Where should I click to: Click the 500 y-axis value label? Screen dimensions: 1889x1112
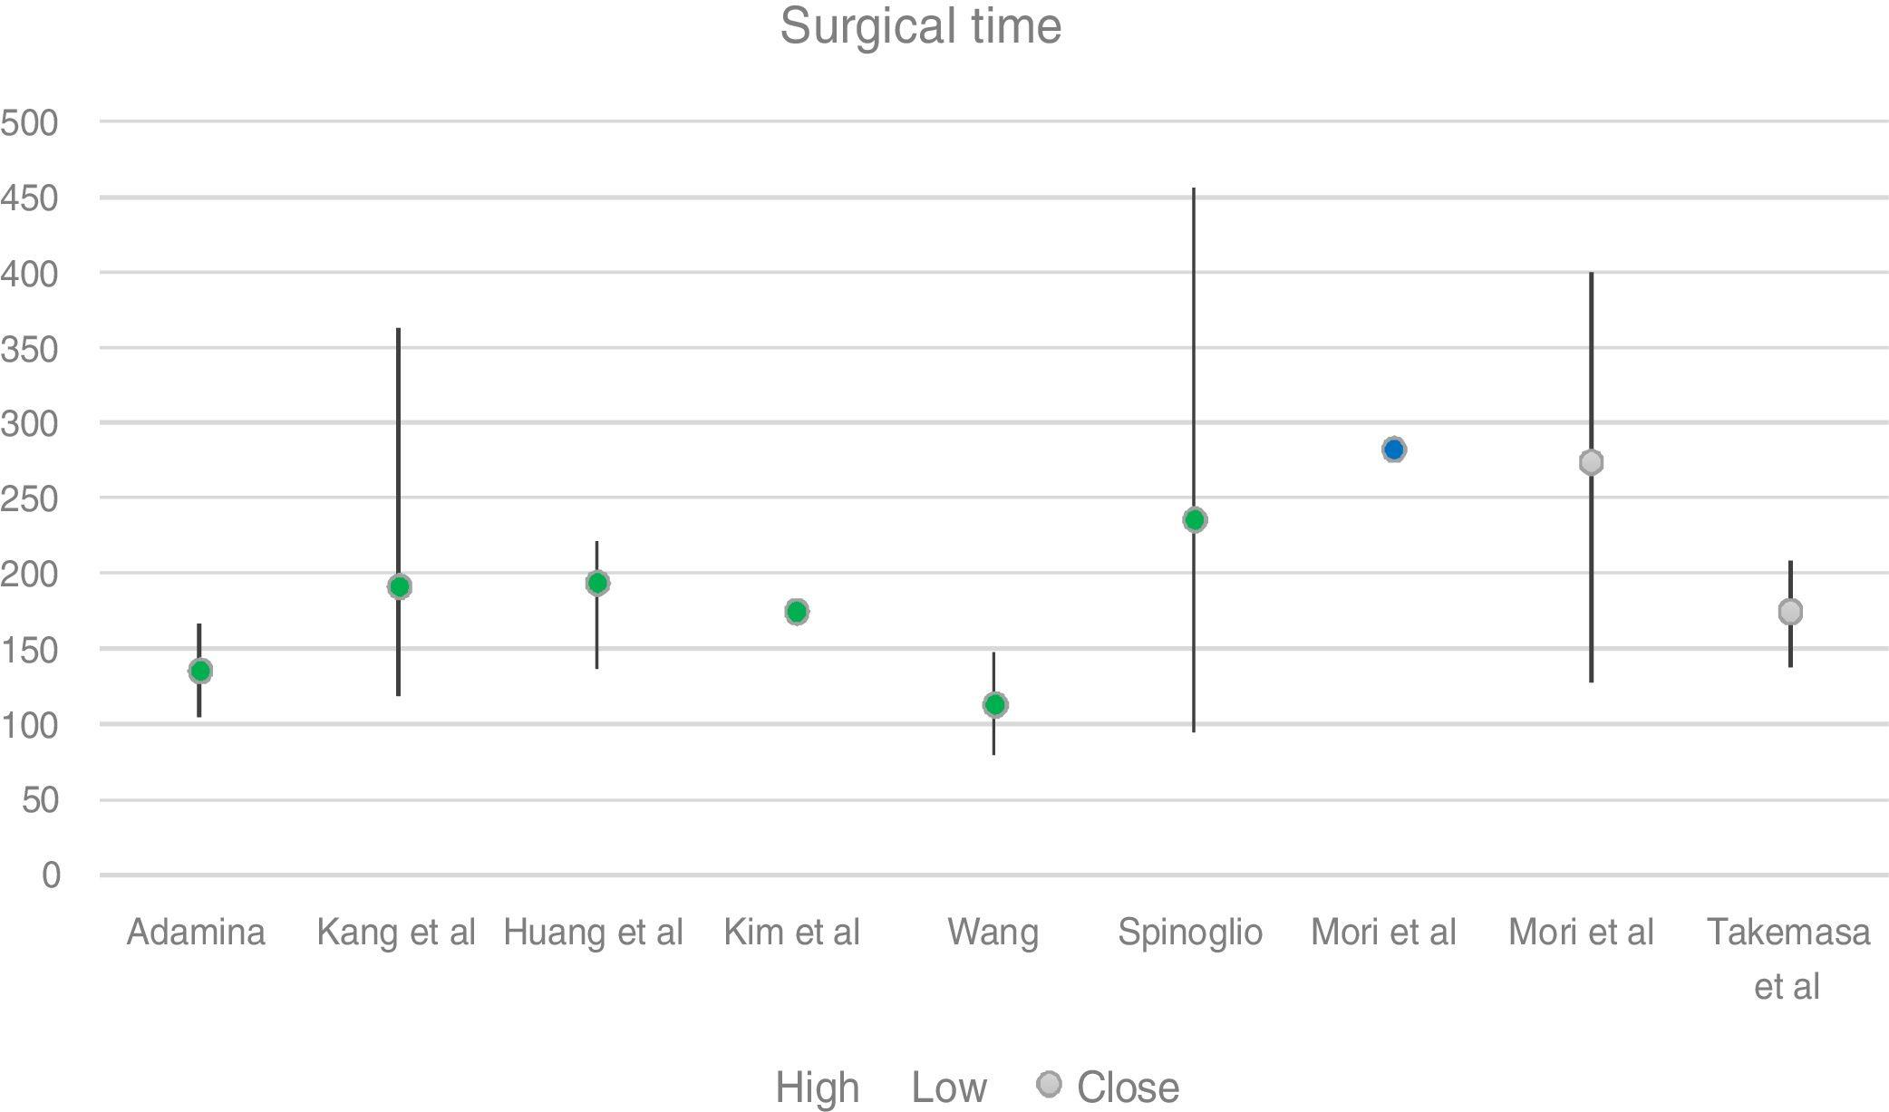(30, 122)
